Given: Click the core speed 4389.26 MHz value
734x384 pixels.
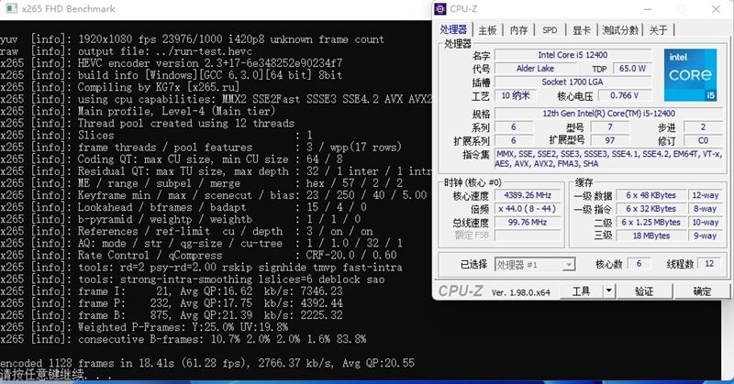Looking at the screenshot, I should point(528,195).
